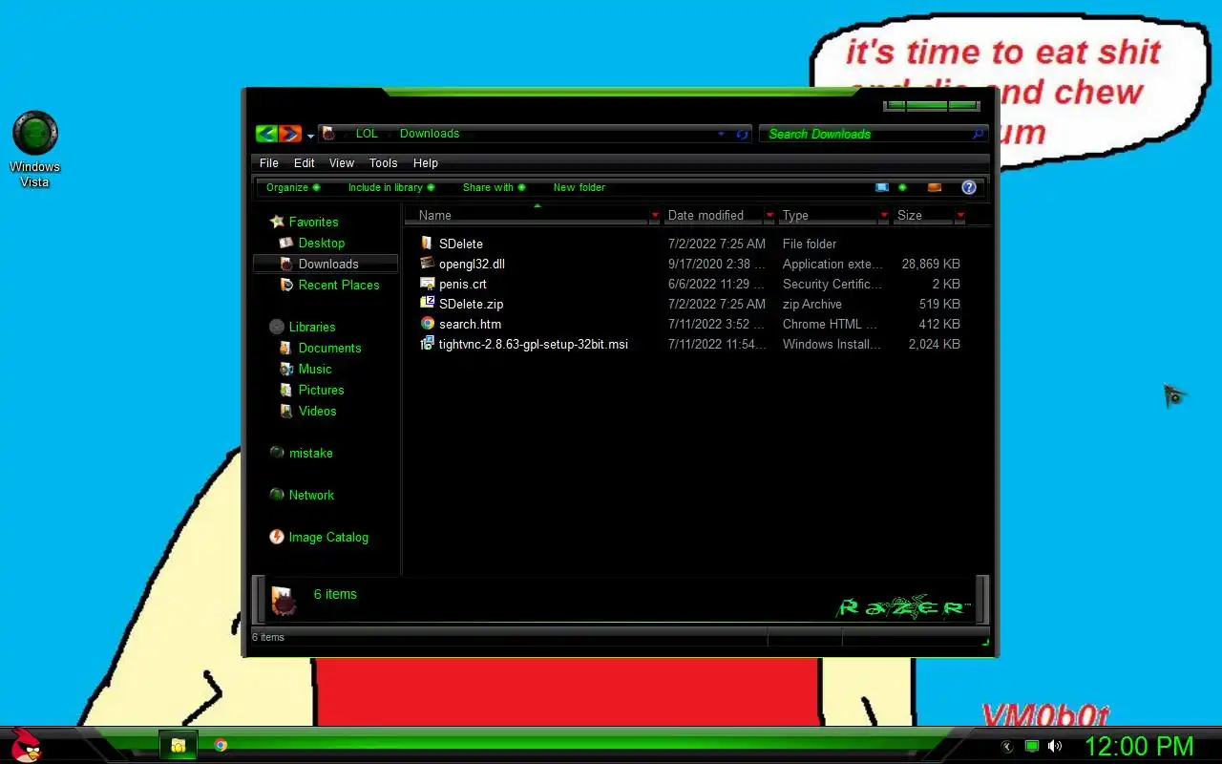Click the Recent Places icon in the sidebar
The image size is (1222, 764).
[x=285, y=285]
